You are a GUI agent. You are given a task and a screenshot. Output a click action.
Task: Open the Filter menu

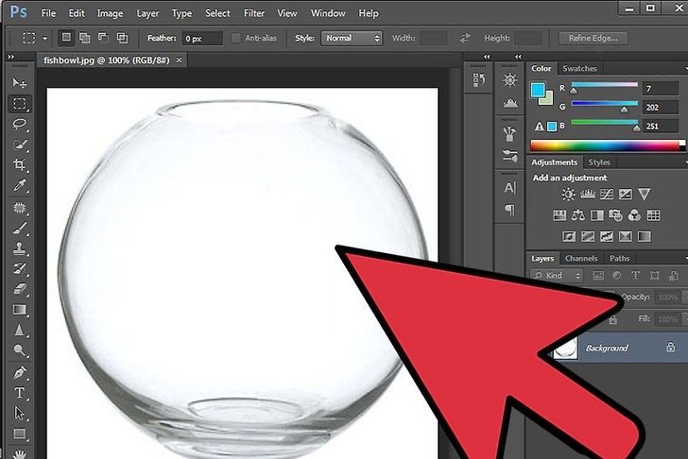(254, 13)
